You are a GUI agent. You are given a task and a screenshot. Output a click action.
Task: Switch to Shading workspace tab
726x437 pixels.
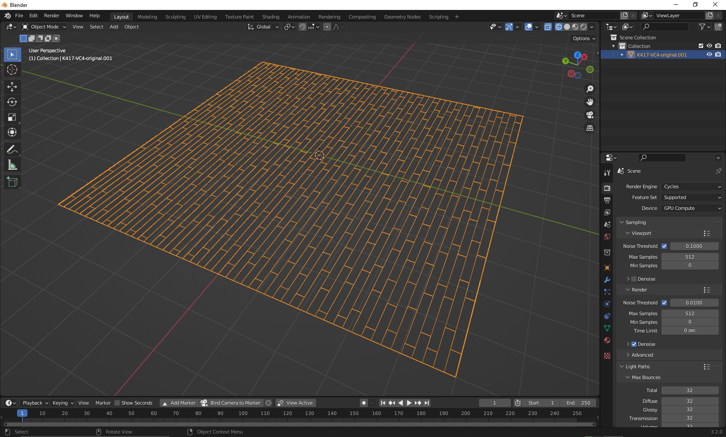click(x=271, y=17)
